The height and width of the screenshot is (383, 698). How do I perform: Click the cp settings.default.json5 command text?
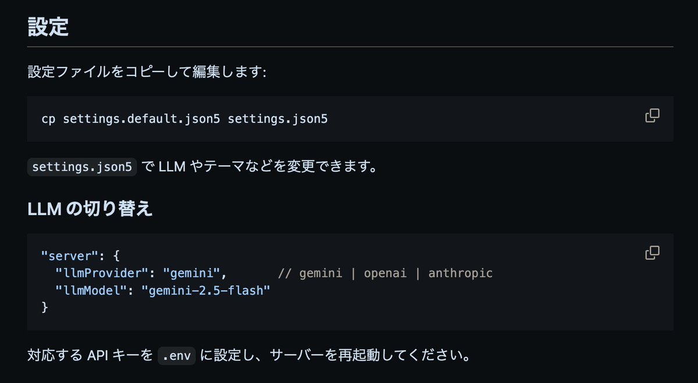pyautogui.click(x=185, y=119)
